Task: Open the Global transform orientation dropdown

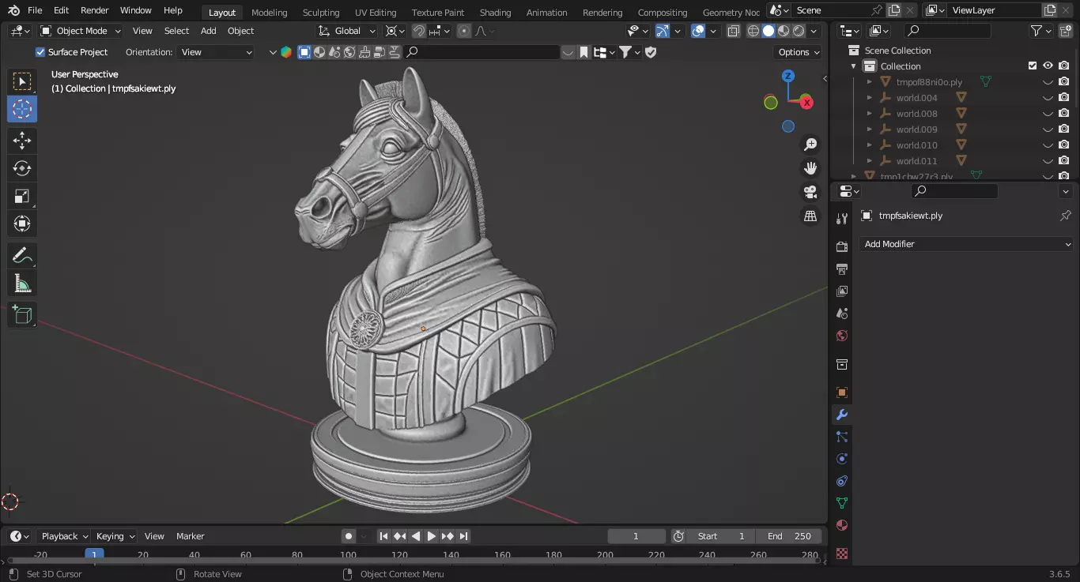Action: [348, 31]
